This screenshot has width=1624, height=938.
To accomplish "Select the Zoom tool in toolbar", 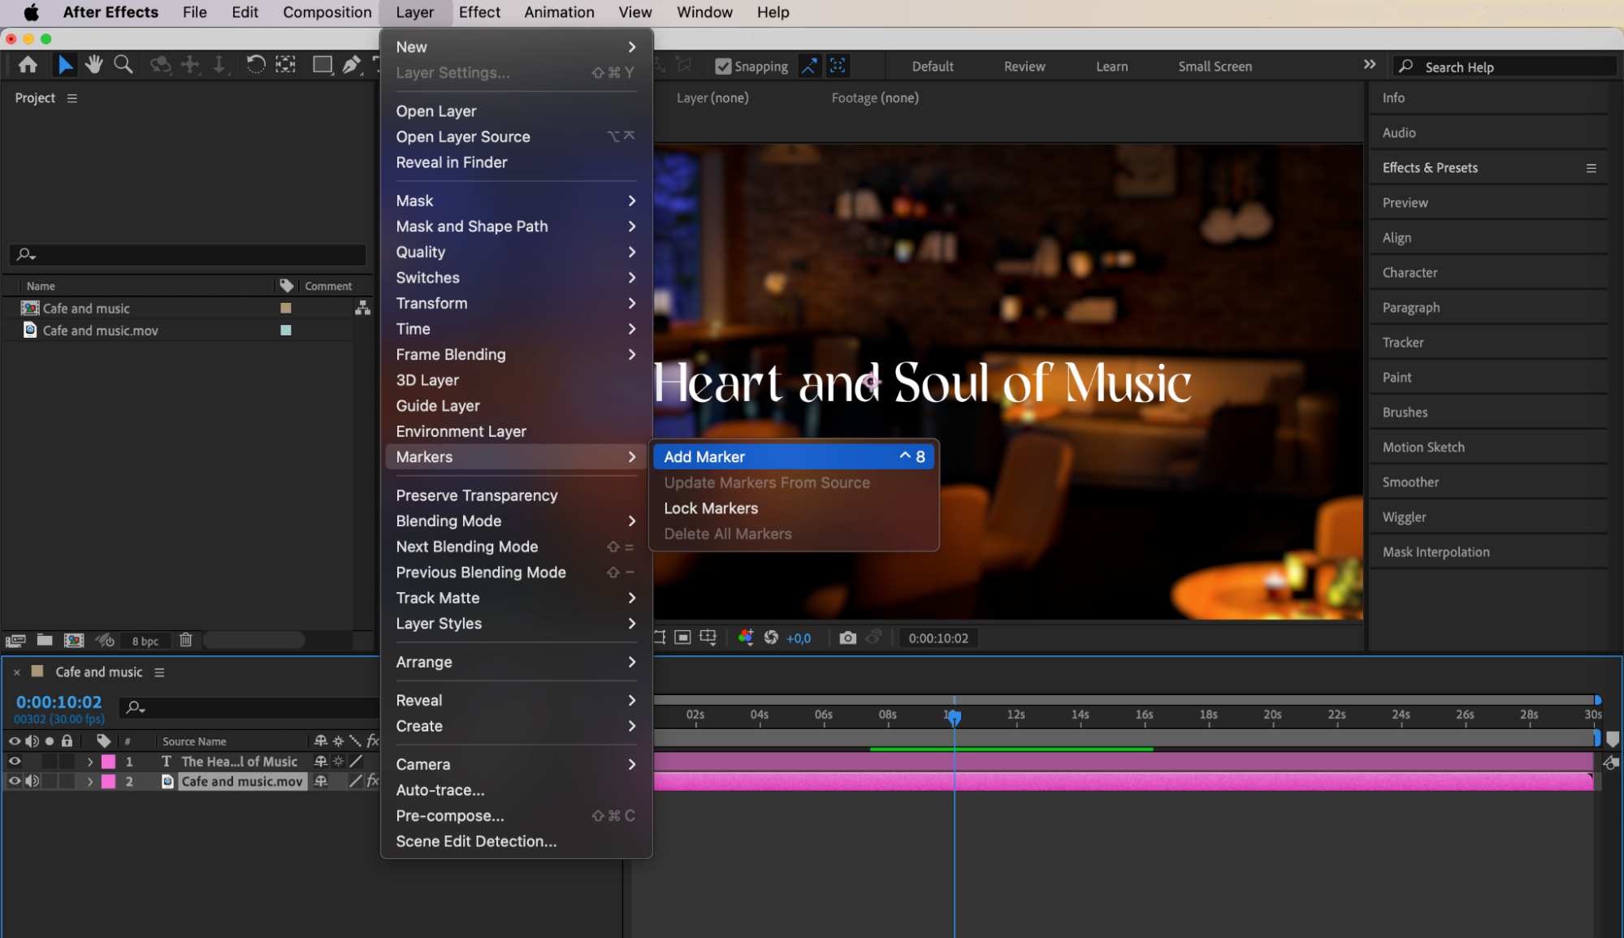I will coord(123,65).
